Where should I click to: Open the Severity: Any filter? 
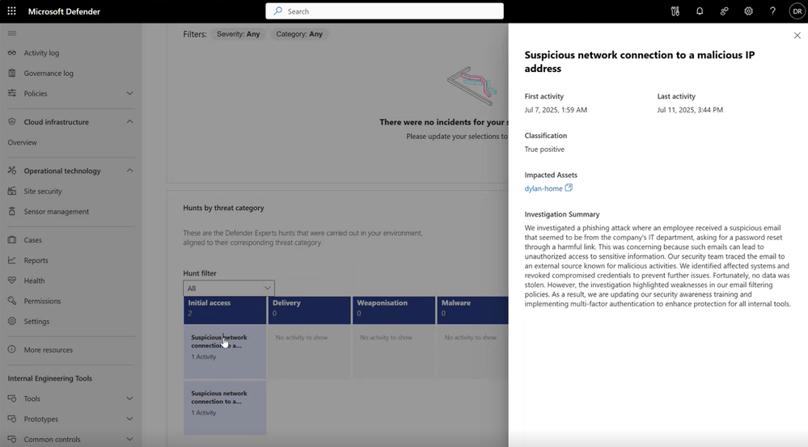point(238,34)
